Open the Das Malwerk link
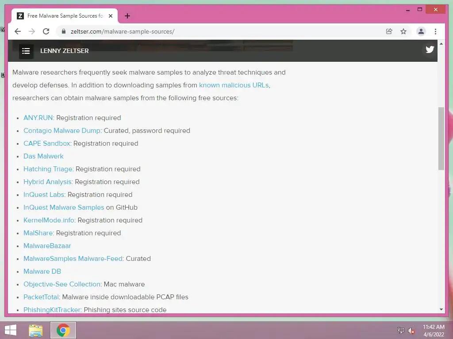Viewport: 453px width, 339px height. tap(43, 156)
